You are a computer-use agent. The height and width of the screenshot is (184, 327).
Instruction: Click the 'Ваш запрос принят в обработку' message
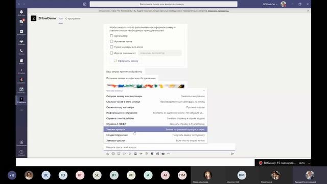124,72
